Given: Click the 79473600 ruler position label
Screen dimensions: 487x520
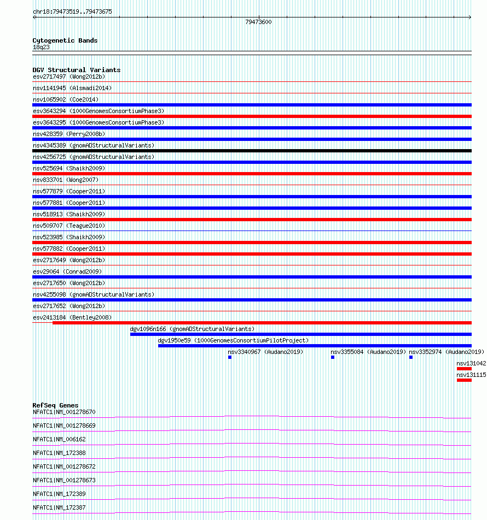Looking at the screenshot, I should pyautogui.click(x=258, y=22).
